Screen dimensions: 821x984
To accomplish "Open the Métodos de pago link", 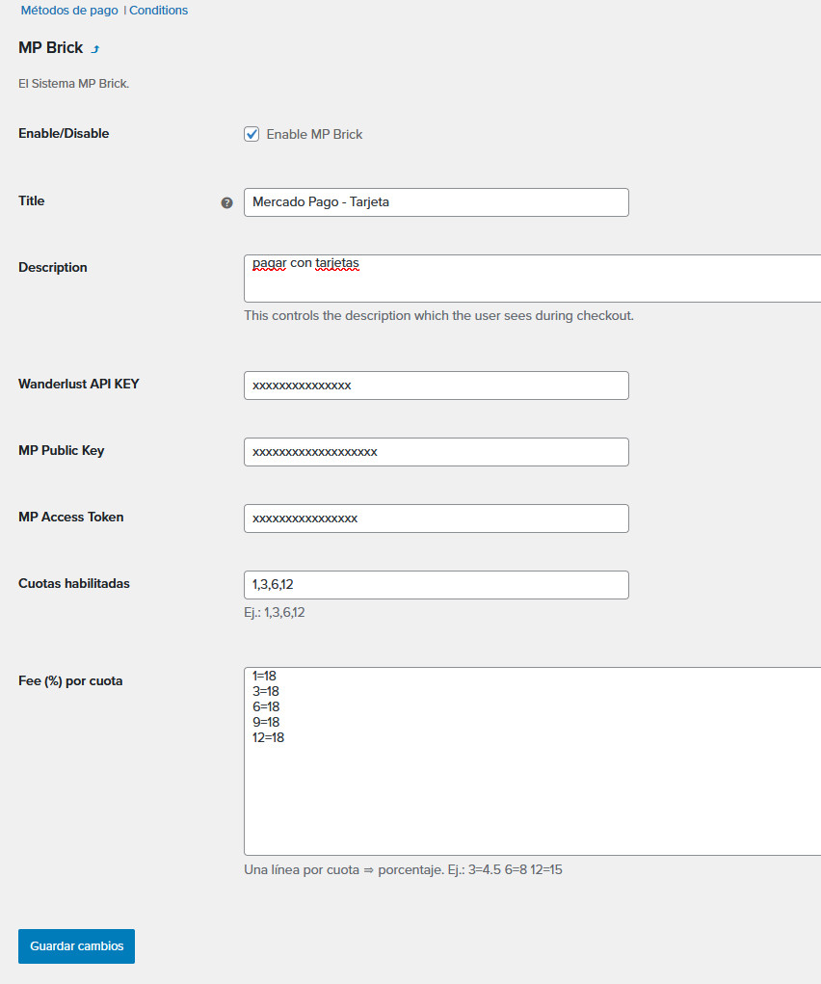I will click(x=69, y=10).
